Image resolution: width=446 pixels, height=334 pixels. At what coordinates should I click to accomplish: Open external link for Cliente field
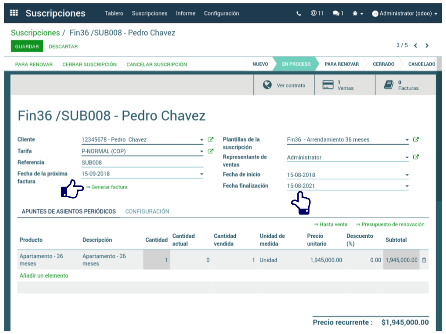coord(211,140)
